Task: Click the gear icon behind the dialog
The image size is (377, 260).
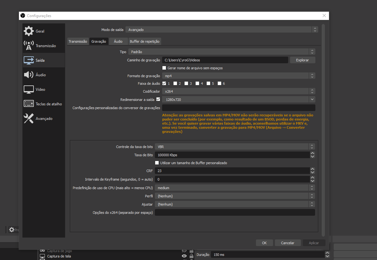Action: [12, 230]
